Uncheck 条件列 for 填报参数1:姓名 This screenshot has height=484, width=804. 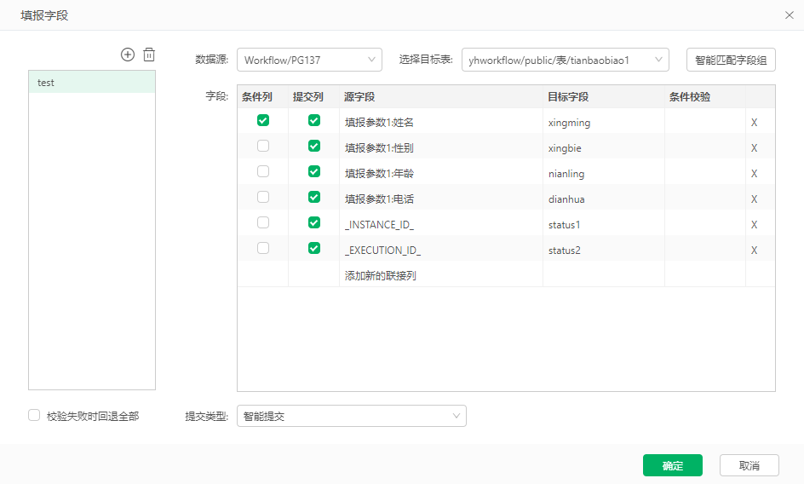[x=263, y=121]
